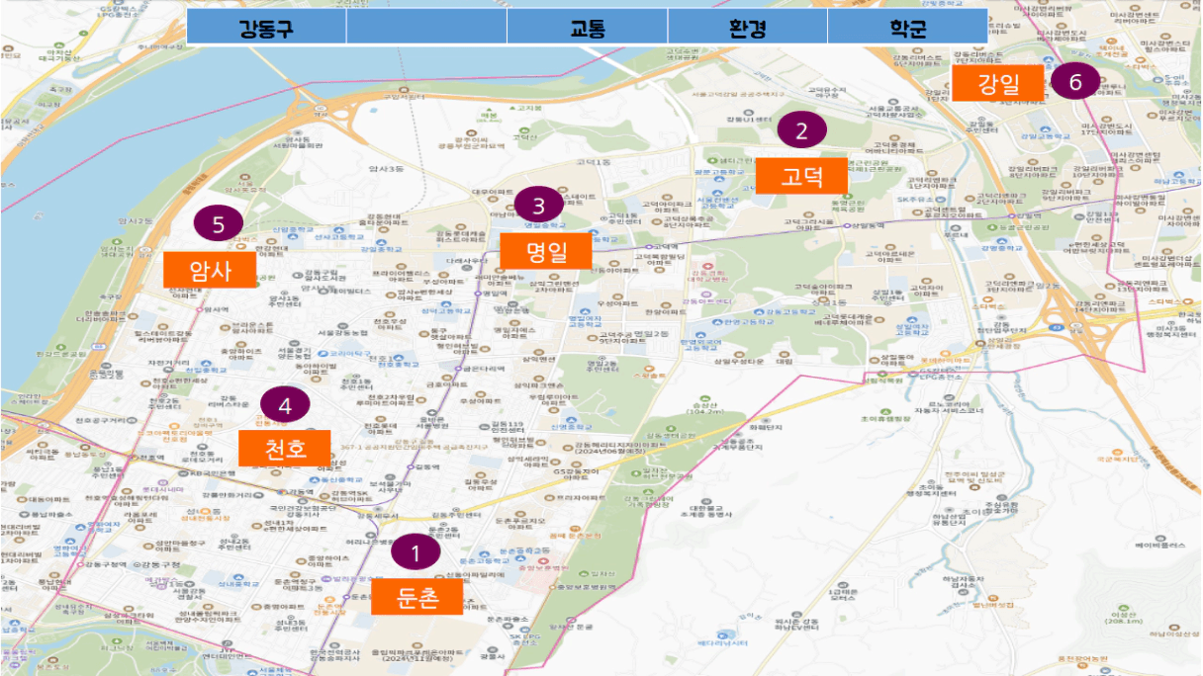Click purple circle number 1
The image size is (1203, 676).
click(x=416, y=553)
